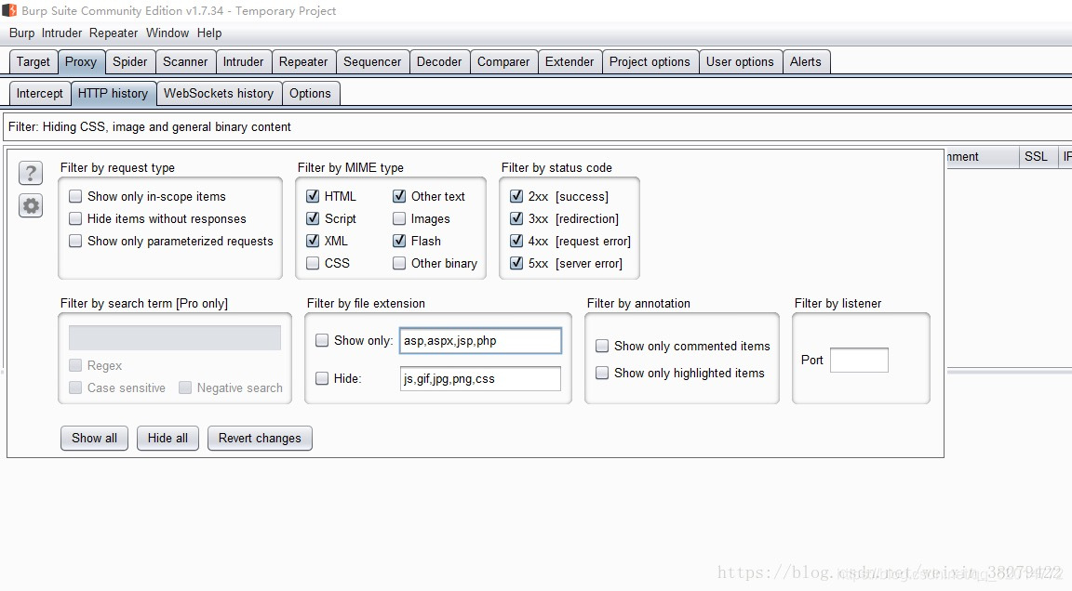The height and width of the screenshot is (591, 1072).
Task: Uncheck the Flash MIME type filter
Action: pyautogui.click(x=399, y=241)
